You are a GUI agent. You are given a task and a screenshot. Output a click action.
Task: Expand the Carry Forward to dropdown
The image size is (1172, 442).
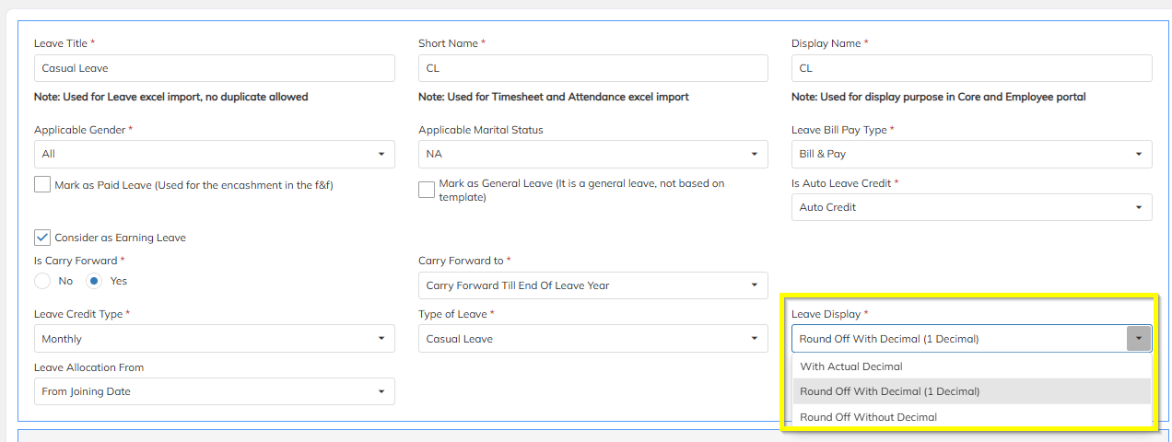pyautogui.click(x=592, y=285)
